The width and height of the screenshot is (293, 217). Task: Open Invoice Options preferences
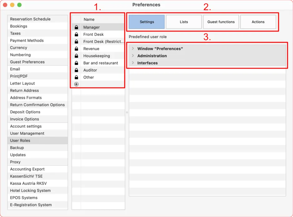pyautogui.click(x=37, y=119)
